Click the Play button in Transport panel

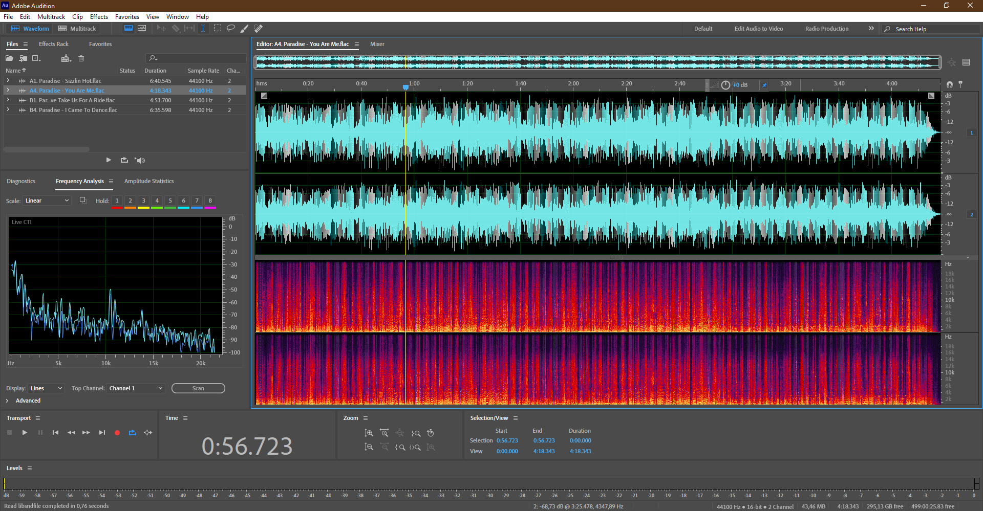tap(25, 433)
